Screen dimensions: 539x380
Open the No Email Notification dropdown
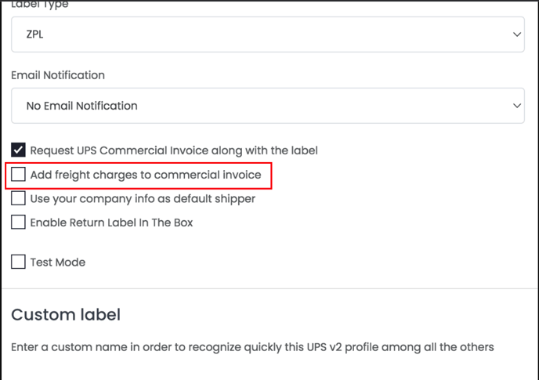point(267,105)
